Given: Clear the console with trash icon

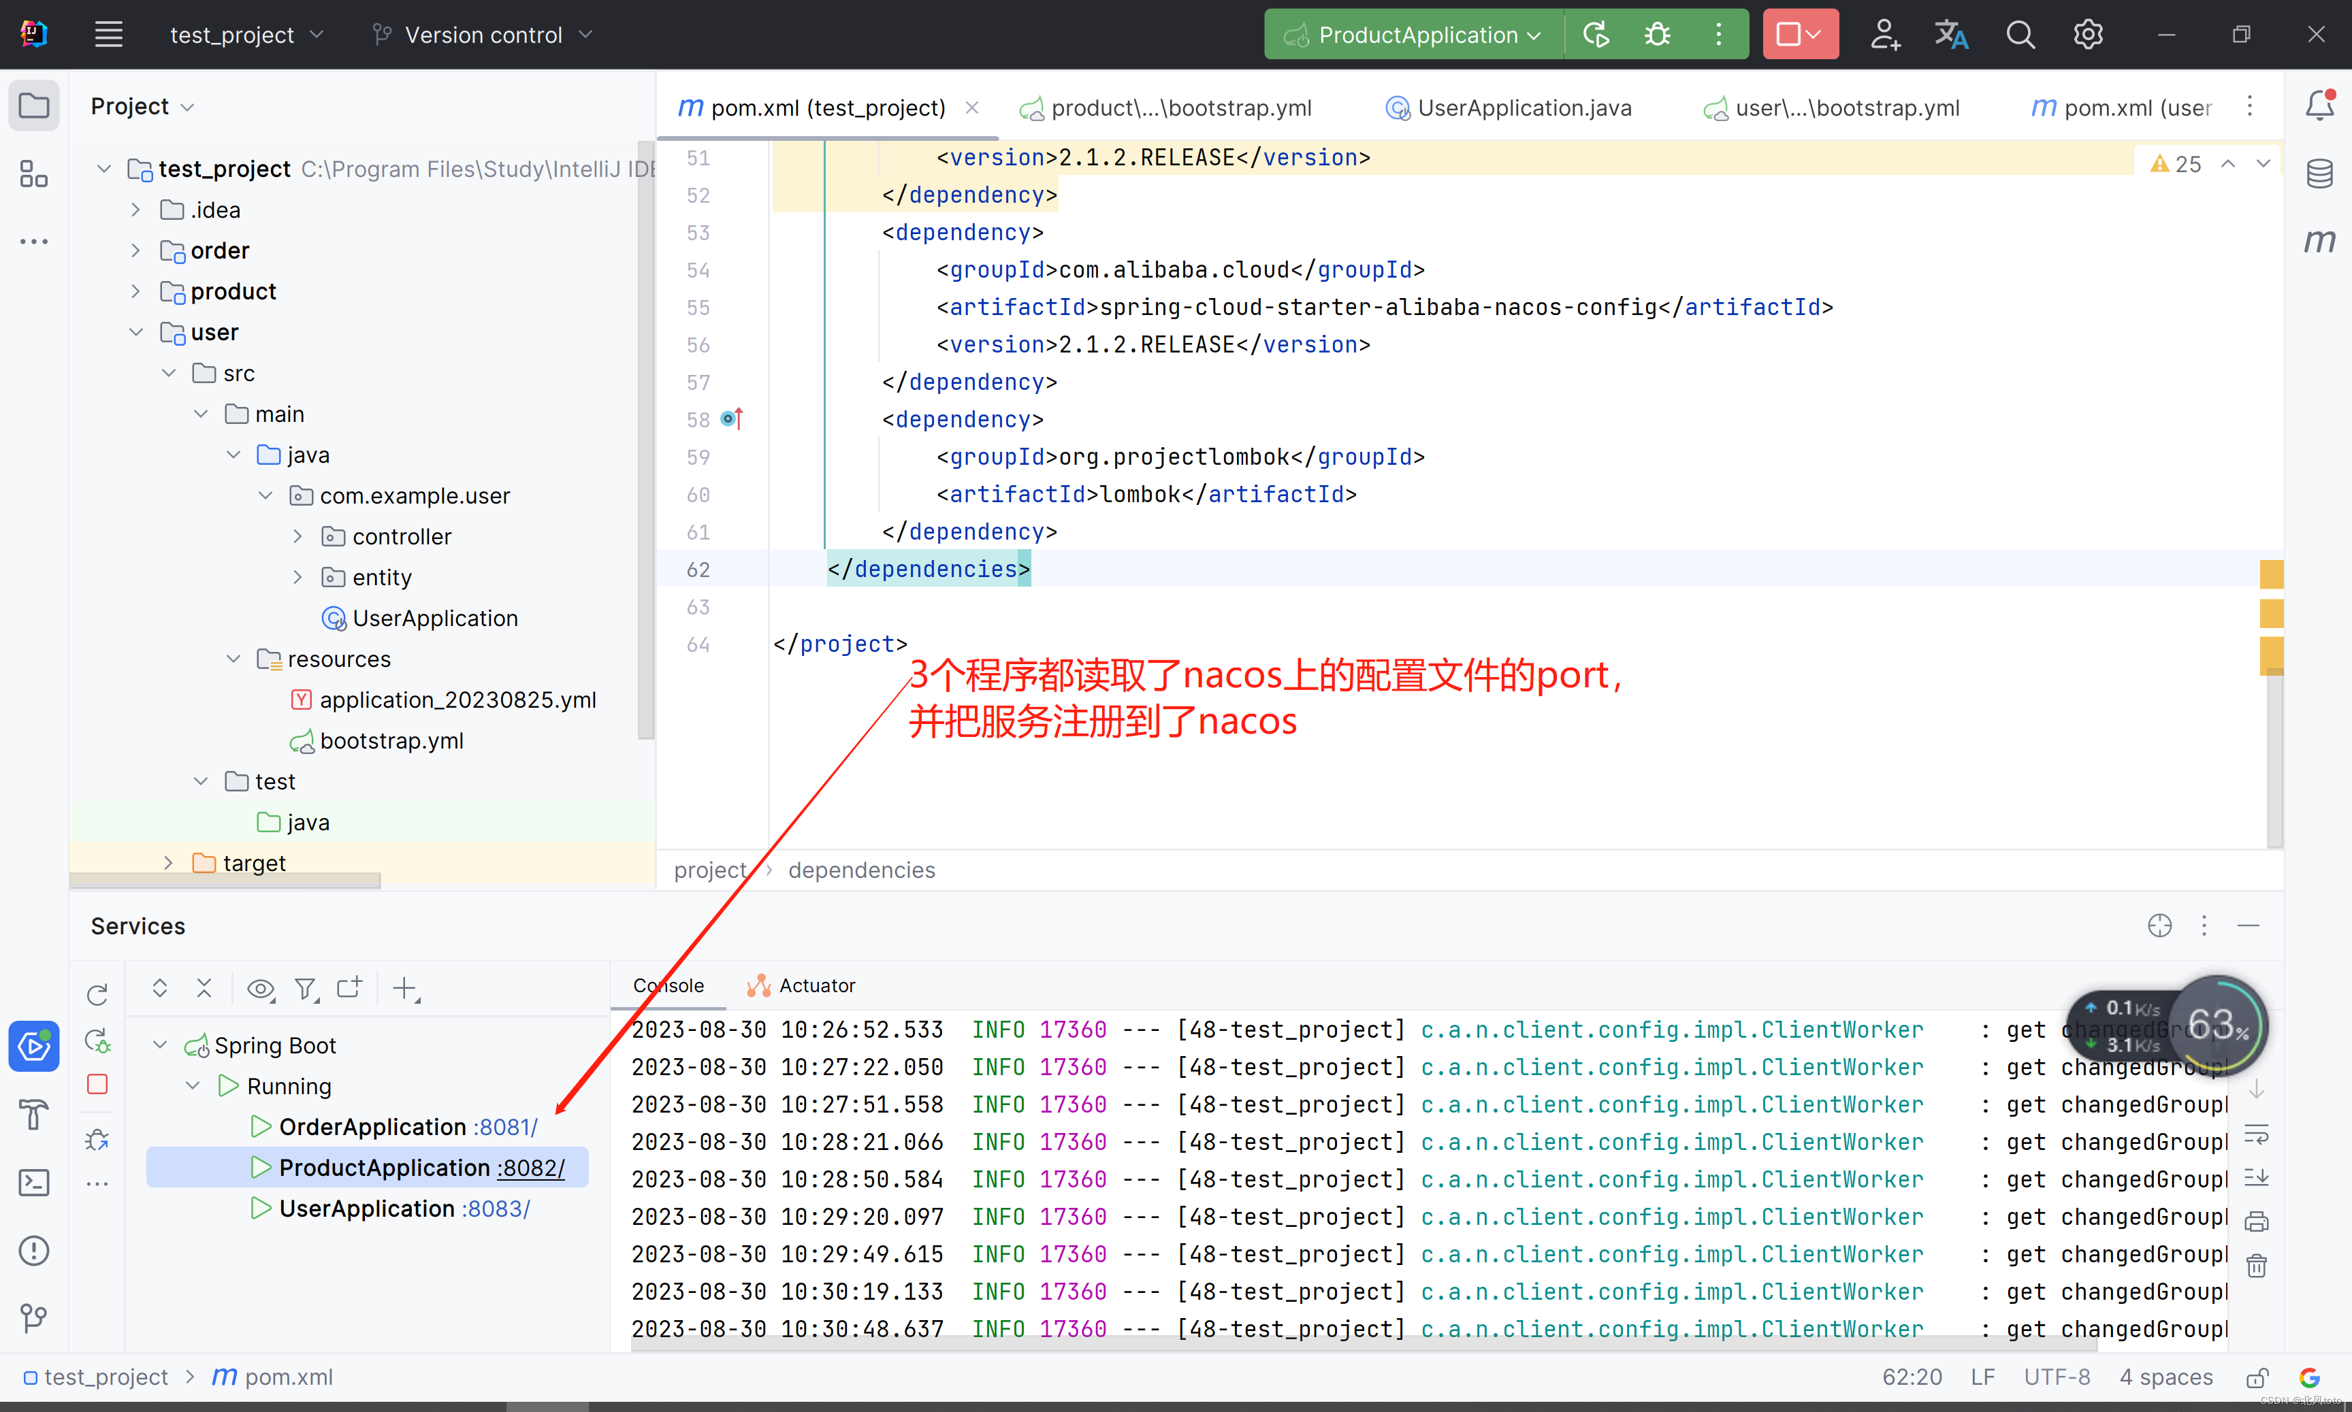Looking at the screenshot, I should 2256,1266.
